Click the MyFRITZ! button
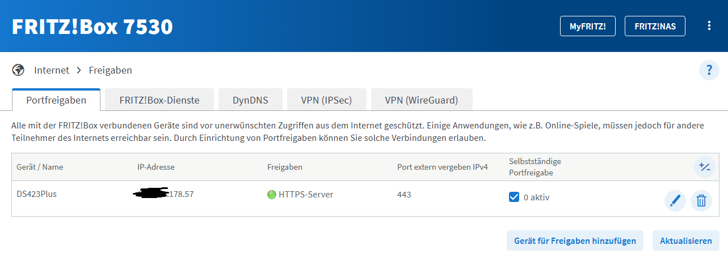 (587, 26)
